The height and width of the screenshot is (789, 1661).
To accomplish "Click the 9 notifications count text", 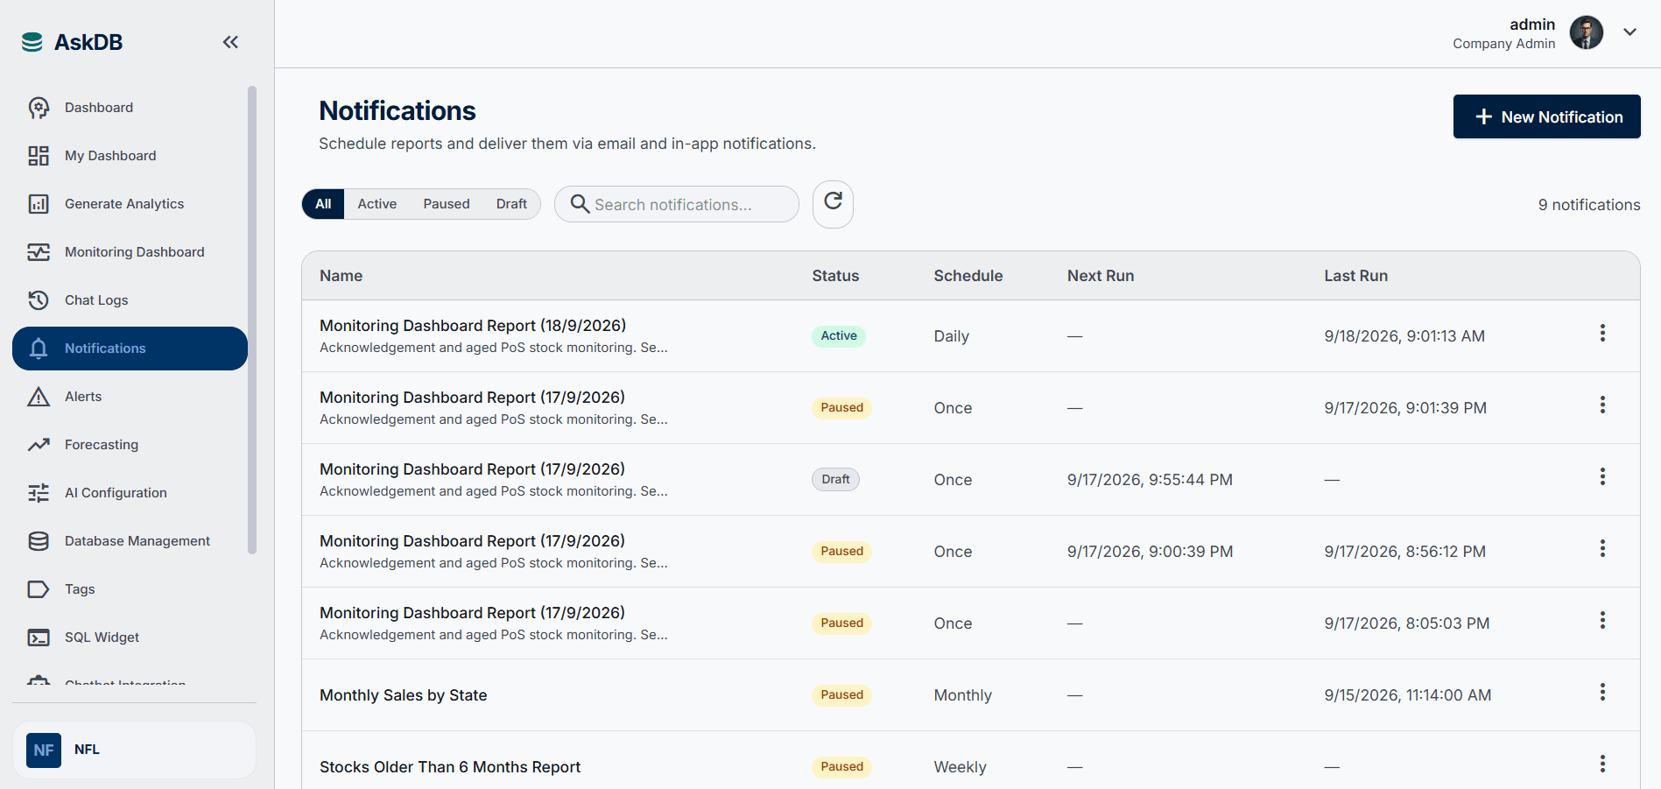I will pos(1589,205).
